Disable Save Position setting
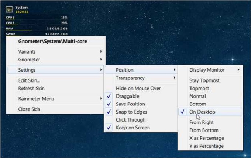This screenshot has height=158, width=251. pos(130,104)
